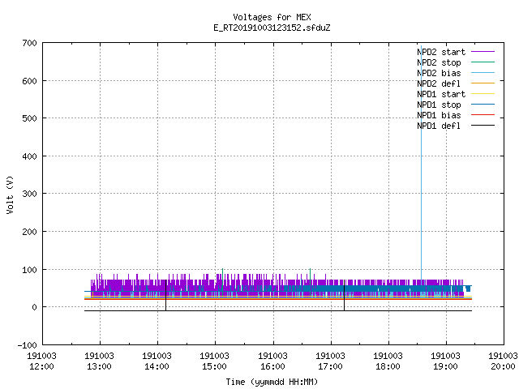Click the 'Voltages for MEX' chart title
The width and height of the screenshot is (519, 389).
[272, 17]
